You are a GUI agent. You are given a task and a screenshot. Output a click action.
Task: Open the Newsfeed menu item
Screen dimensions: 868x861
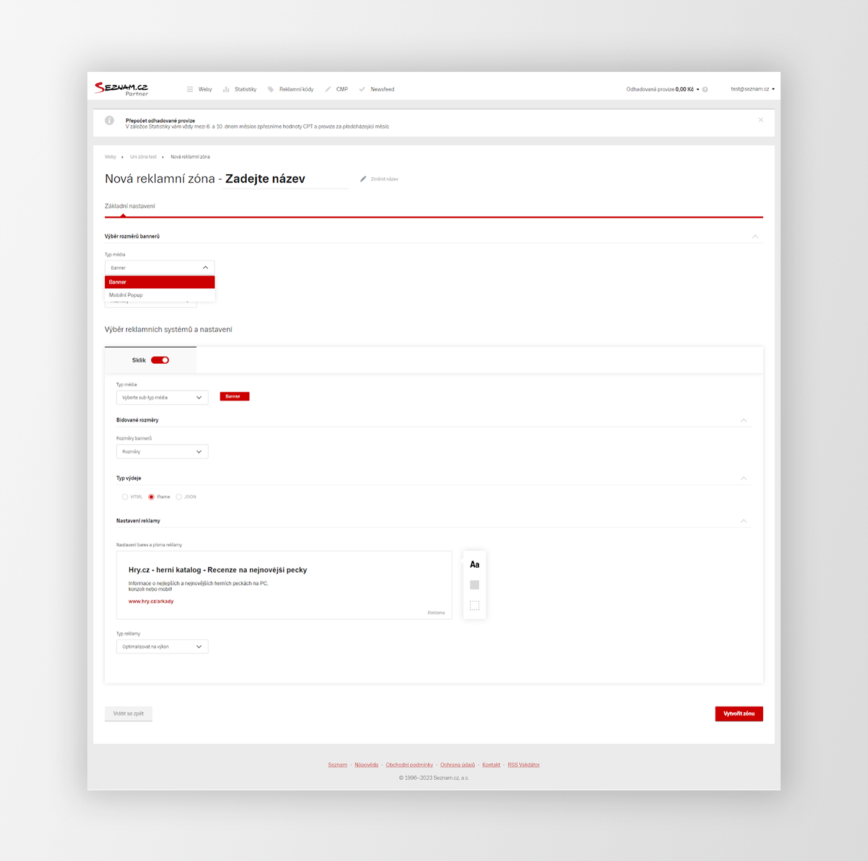382,89
